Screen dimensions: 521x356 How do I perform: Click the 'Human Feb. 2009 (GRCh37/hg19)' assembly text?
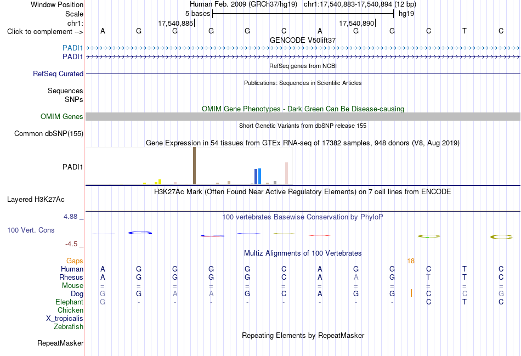coord(244,4)
